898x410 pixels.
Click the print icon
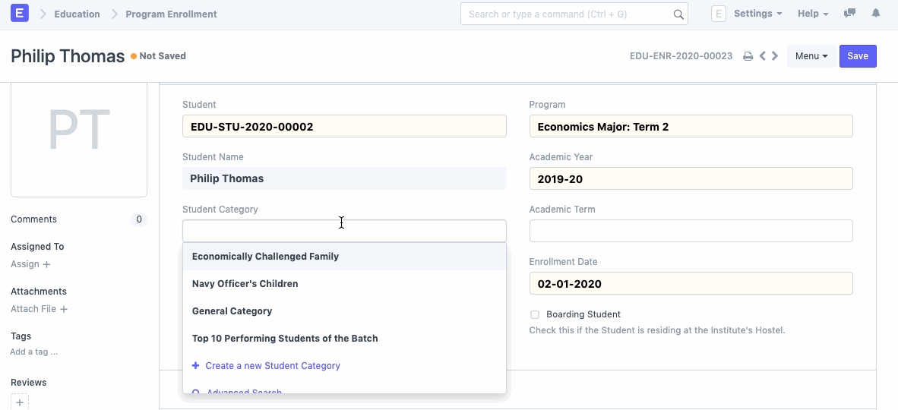[748, 56]
